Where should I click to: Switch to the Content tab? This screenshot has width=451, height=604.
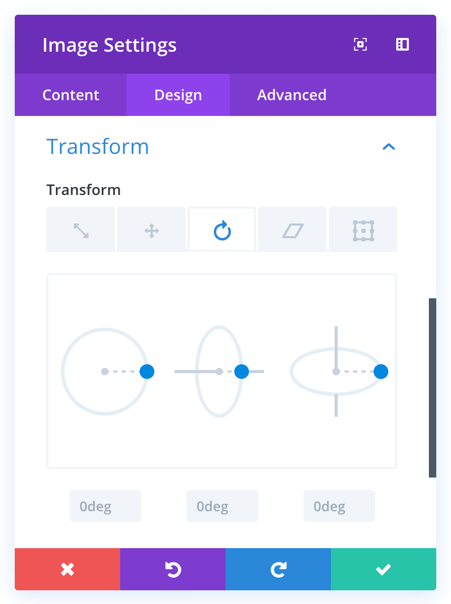(x=71, y=95)
